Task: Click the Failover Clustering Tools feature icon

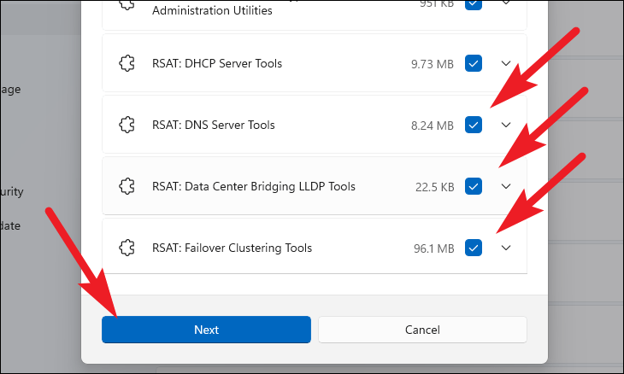Action: [127, 248]
